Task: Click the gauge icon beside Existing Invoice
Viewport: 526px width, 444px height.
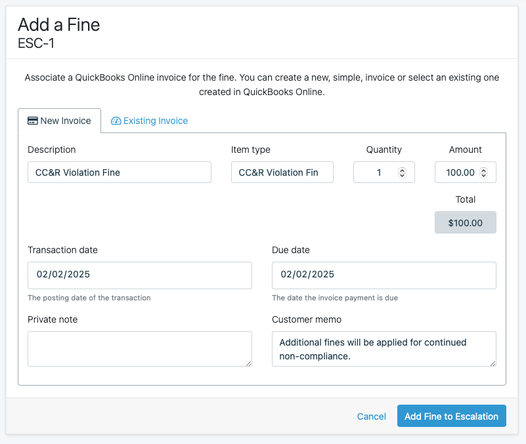Action: [x=116, y=121]
